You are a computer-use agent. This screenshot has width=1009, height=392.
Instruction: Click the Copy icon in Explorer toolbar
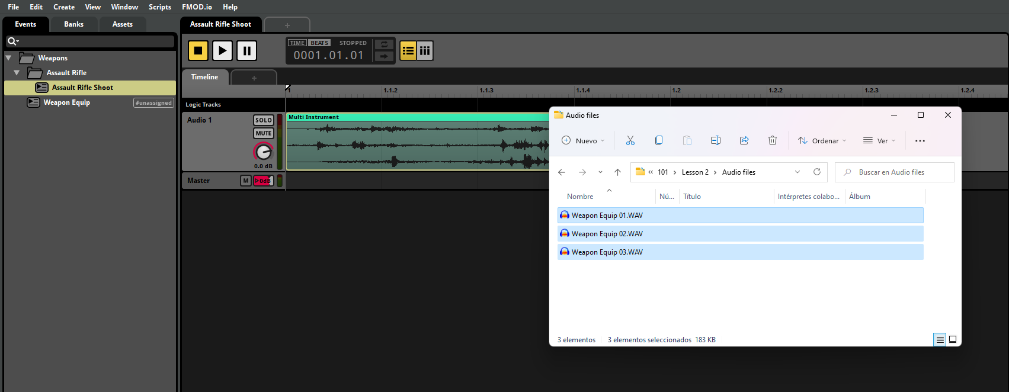(x=658, y=140)
